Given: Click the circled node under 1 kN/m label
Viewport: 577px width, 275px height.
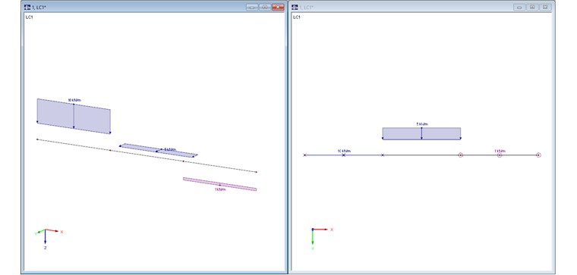Looking at the screenshot, I should pyautogui.click(x=500, y=155).
